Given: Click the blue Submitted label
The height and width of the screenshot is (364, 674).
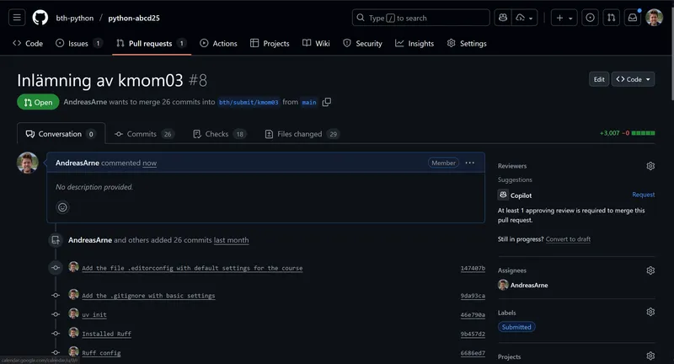Looking at the screenshot, I should (x=516, y=327).
